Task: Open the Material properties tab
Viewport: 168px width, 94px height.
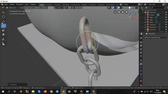Action: 141,81
